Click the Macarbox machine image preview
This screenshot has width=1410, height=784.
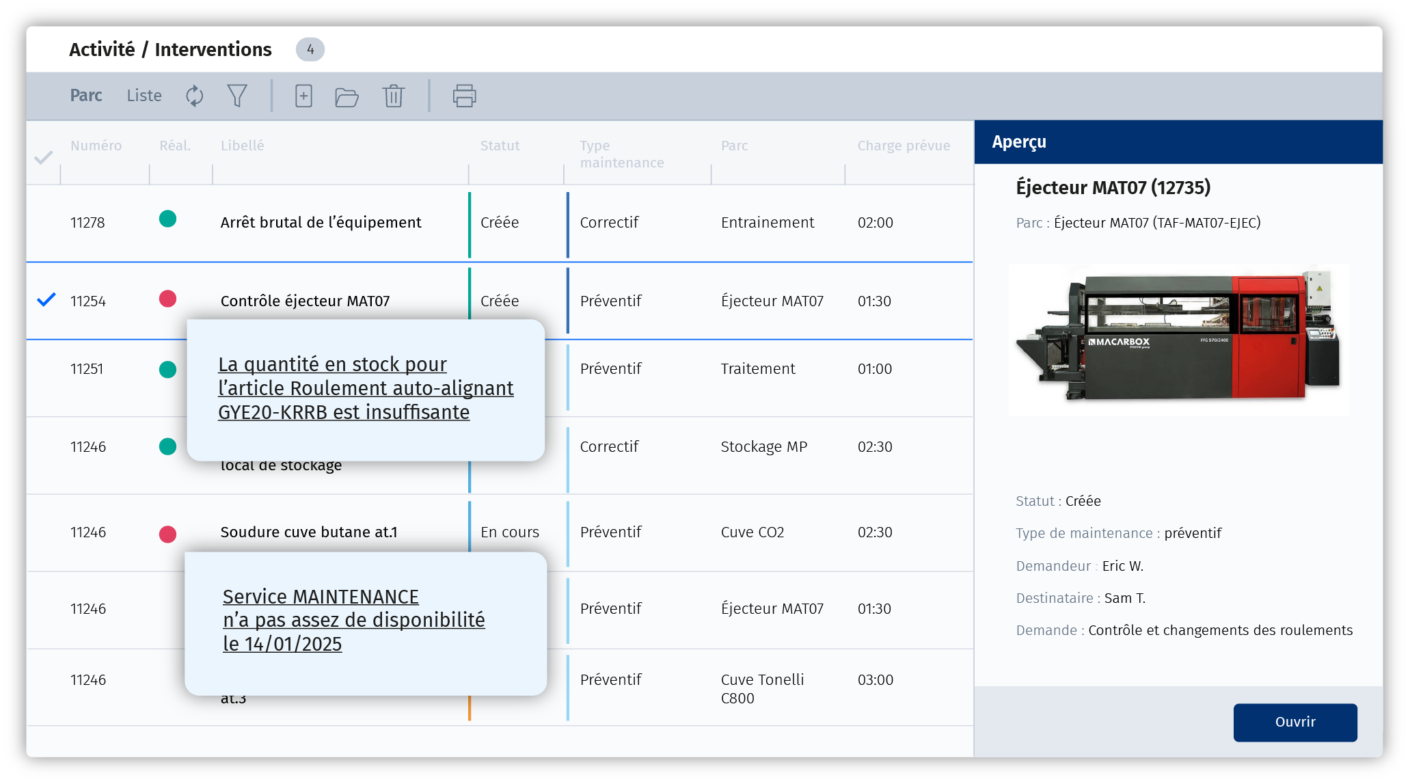[x=1178, y=340]
